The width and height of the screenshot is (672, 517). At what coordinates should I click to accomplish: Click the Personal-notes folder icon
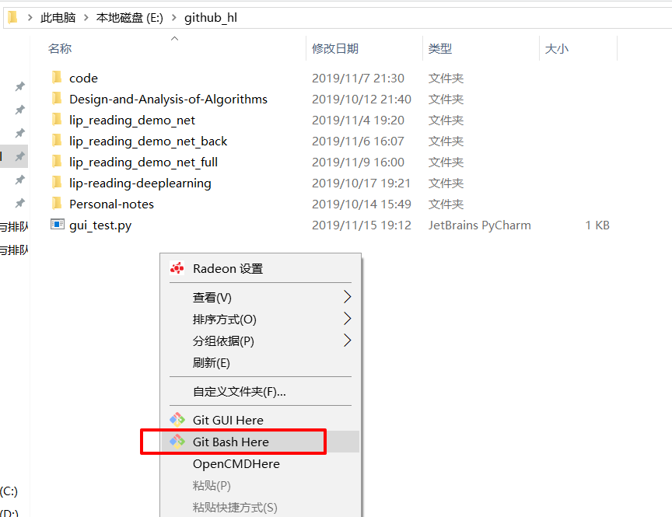tap(57, 204)
